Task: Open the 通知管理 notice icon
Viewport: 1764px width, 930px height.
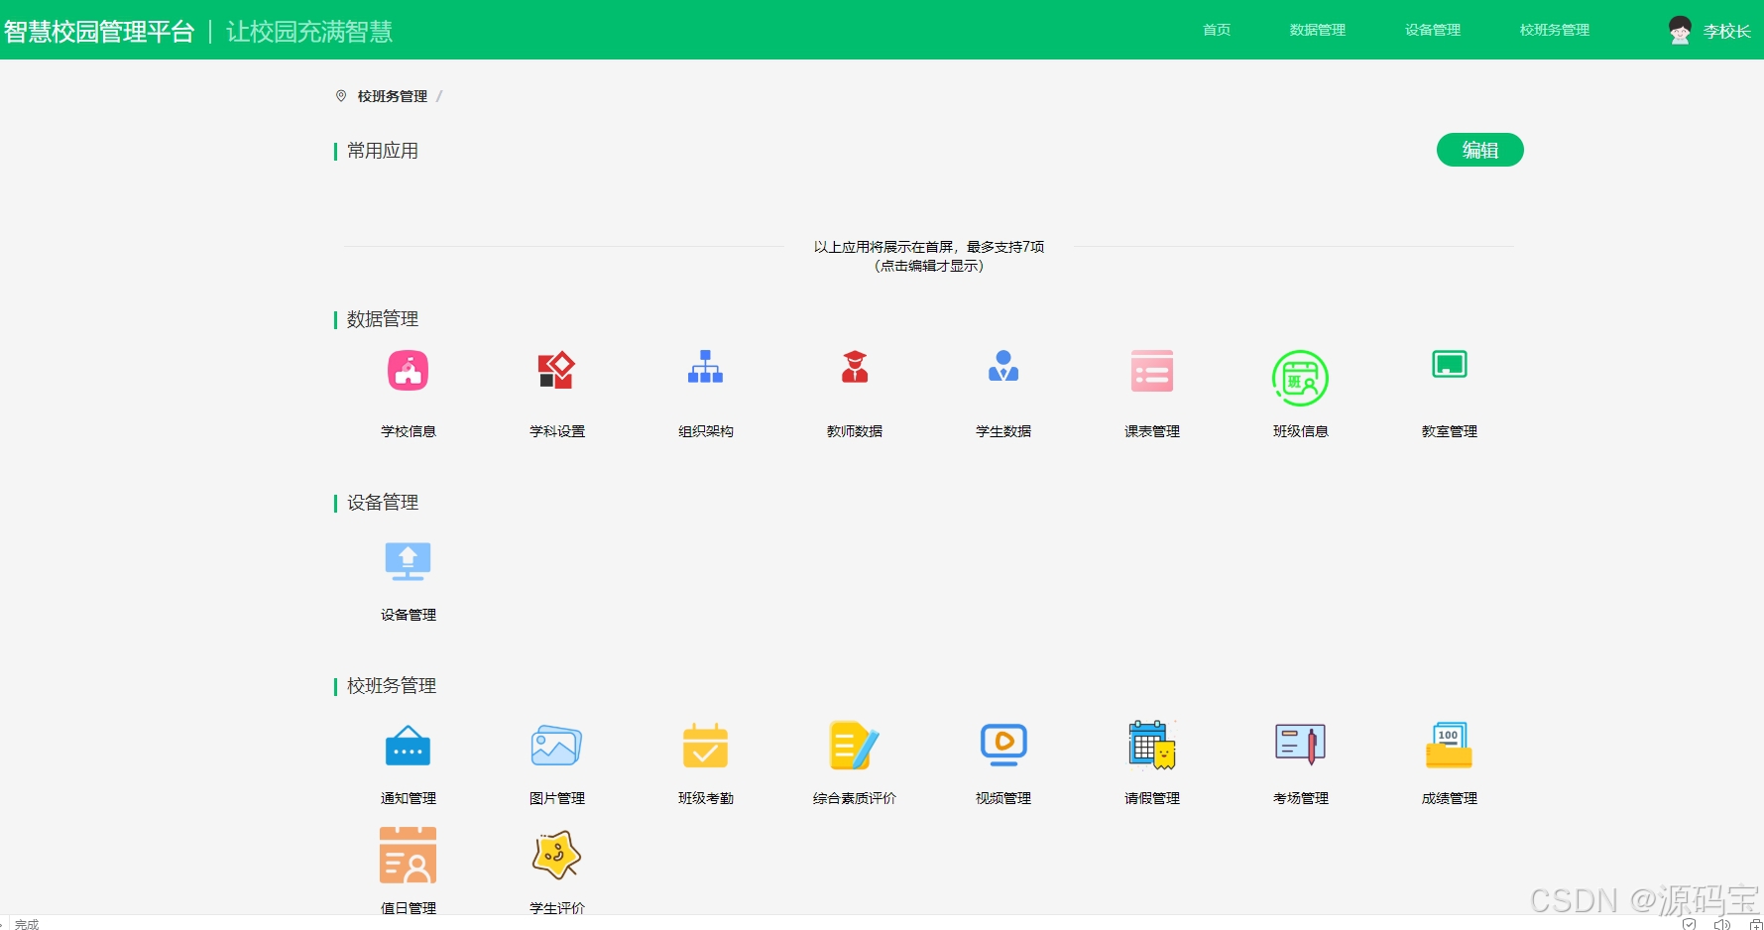Action: click(408, 746)
